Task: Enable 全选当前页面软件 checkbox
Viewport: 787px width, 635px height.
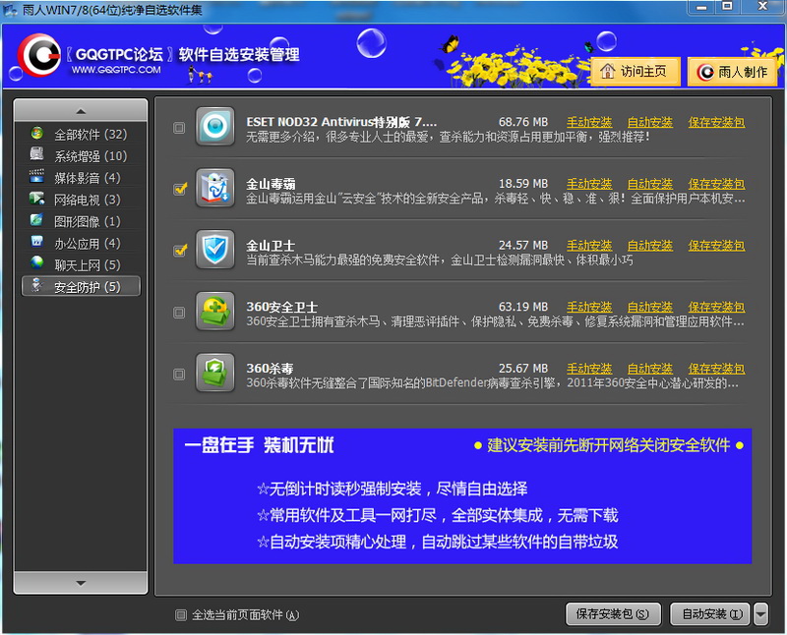Action: (x=181, y=615)
